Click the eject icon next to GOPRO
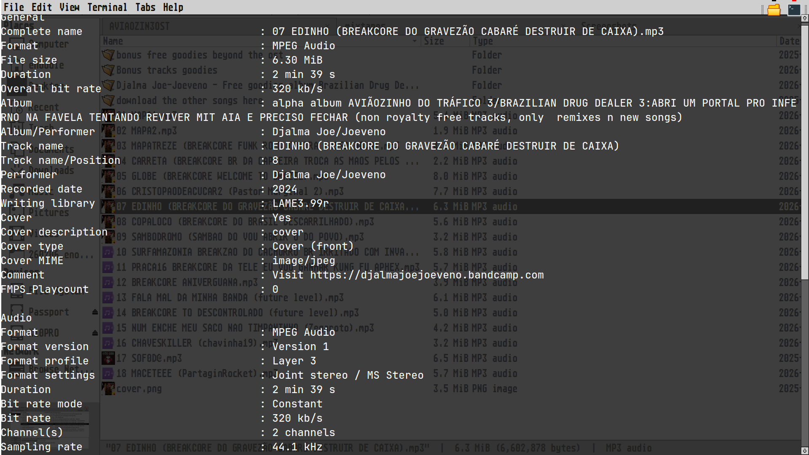The width and height of the screenshot is (809, 455). coord(95,332)
